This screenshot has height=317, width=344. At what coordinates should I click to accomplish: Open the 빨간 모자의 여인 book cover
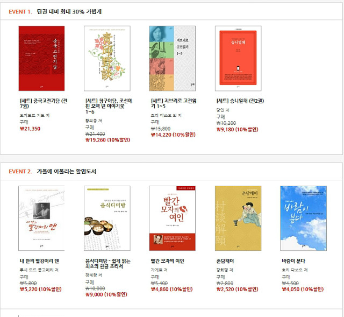[x=173, y=218]
